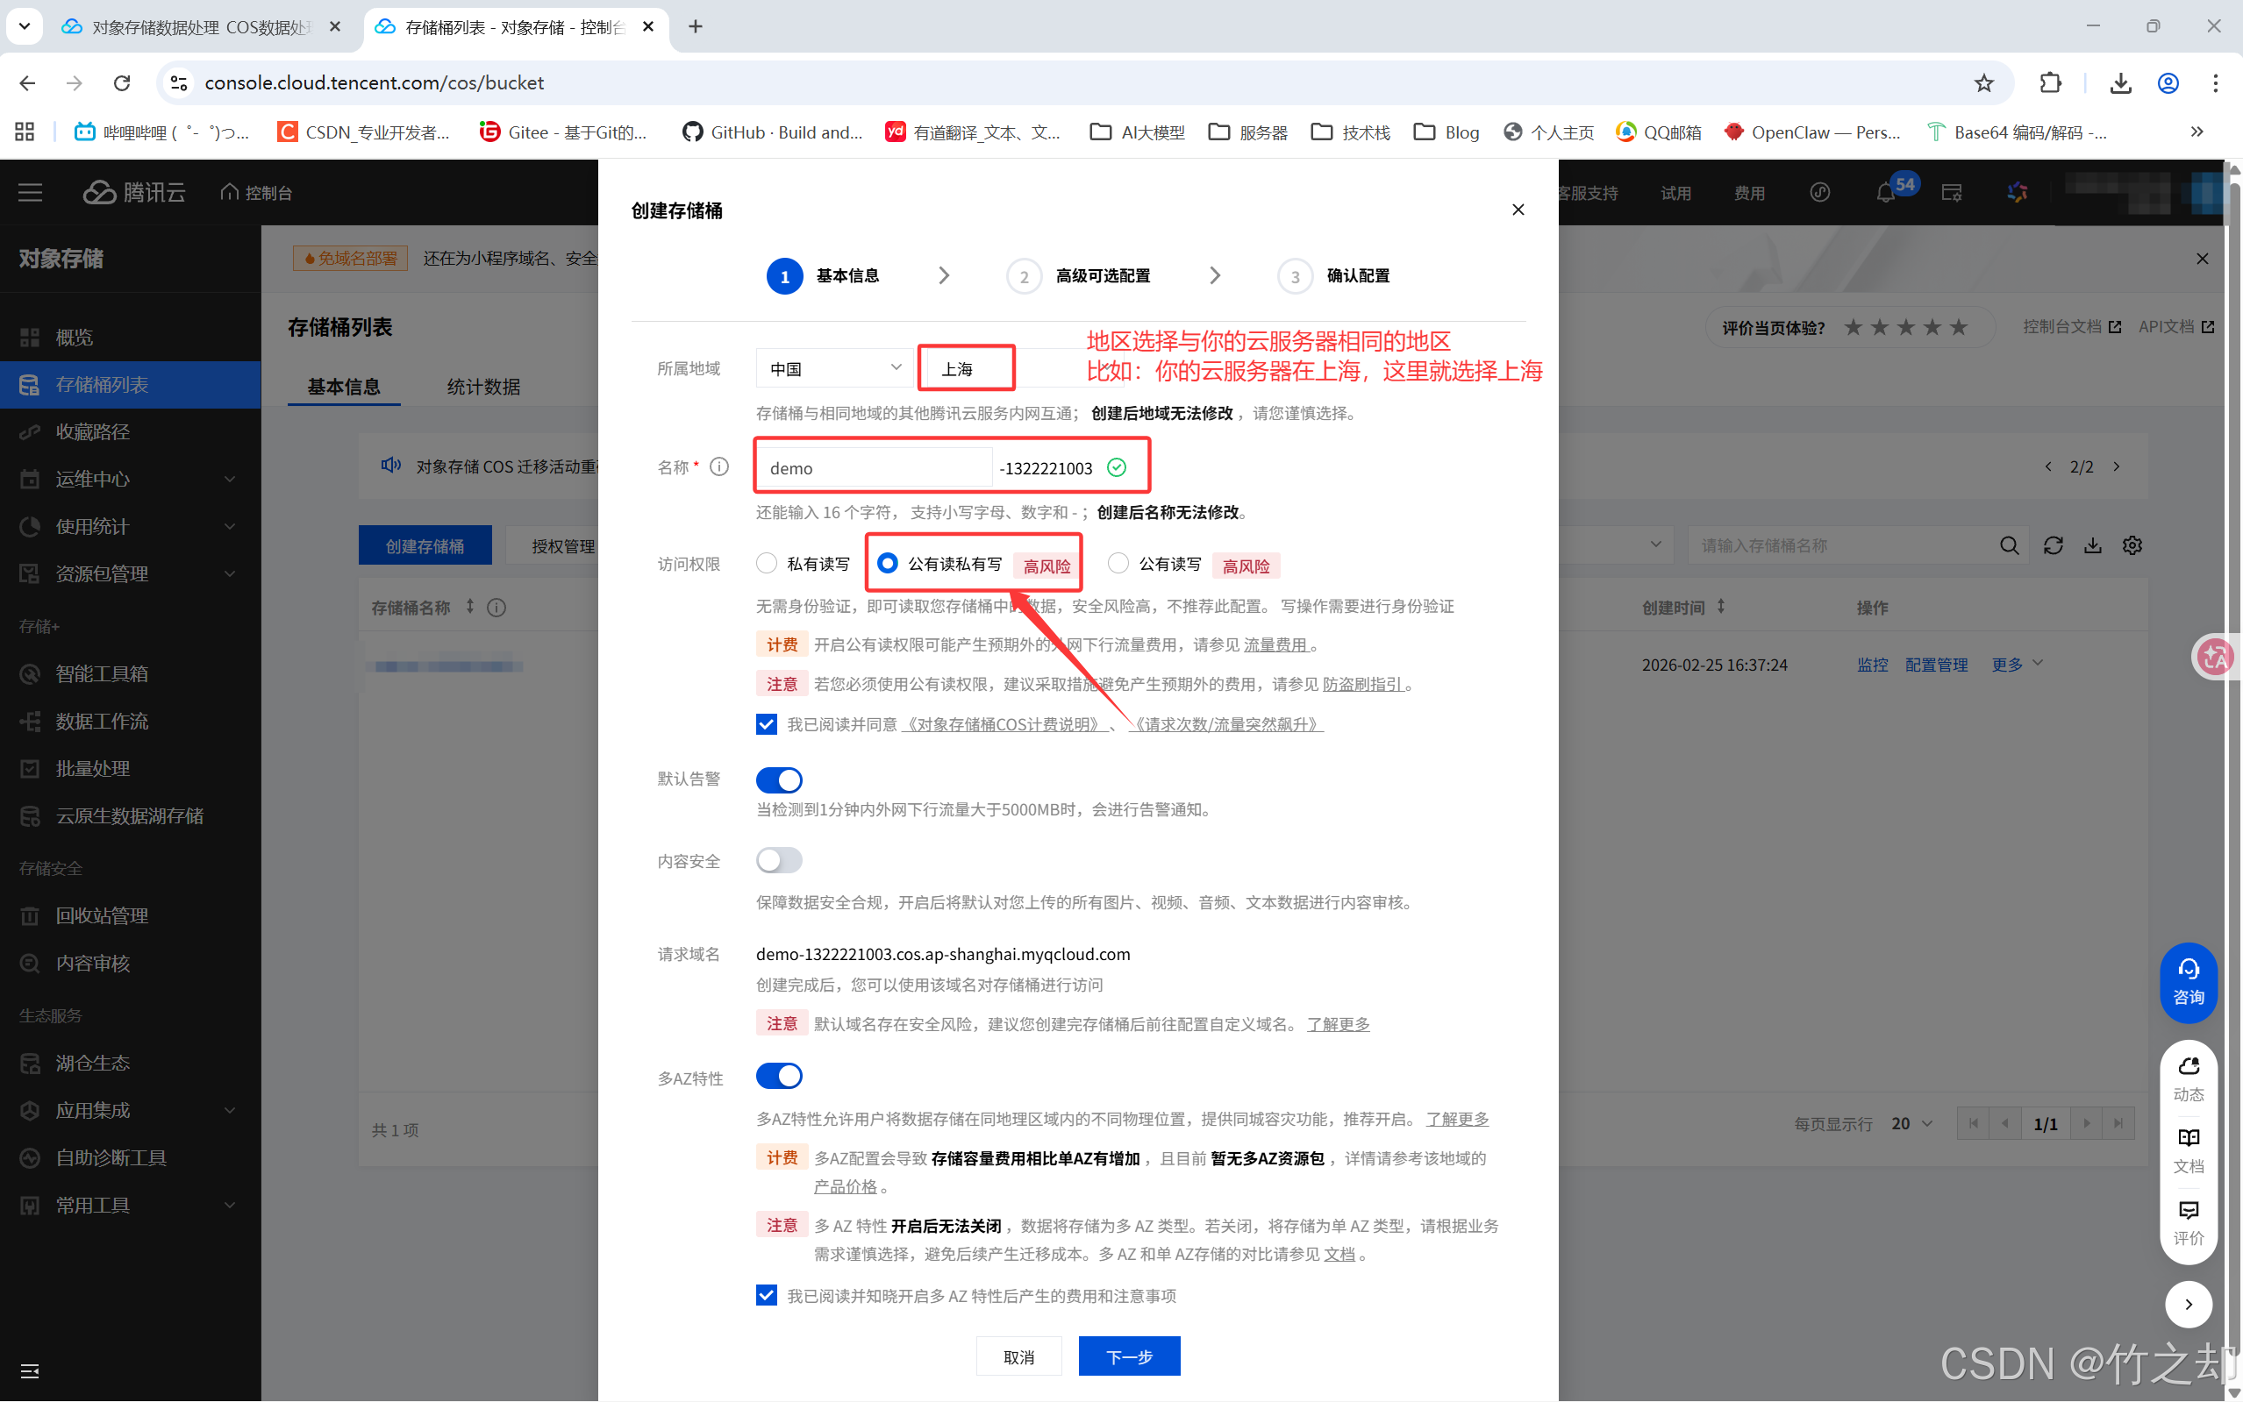Expand 常用工具 sidebar menu

tap(130, 1205)
